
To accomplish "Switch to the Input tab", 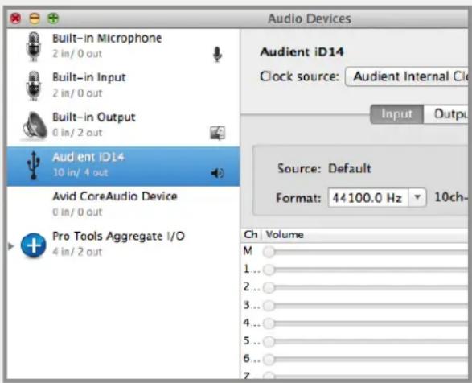I will click(396, 114).
